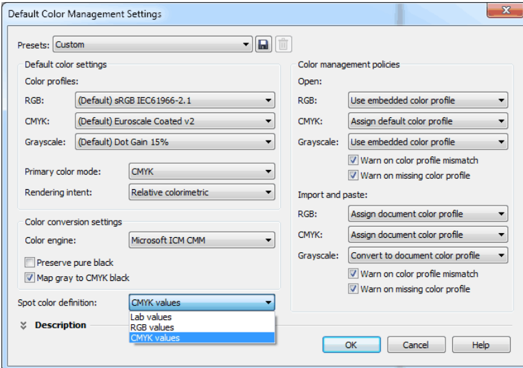Toggle Import and paste Warn on missing color profile
Image resolution: width=523 pixels, height=368 pixels.
click(x=353, y=289)
